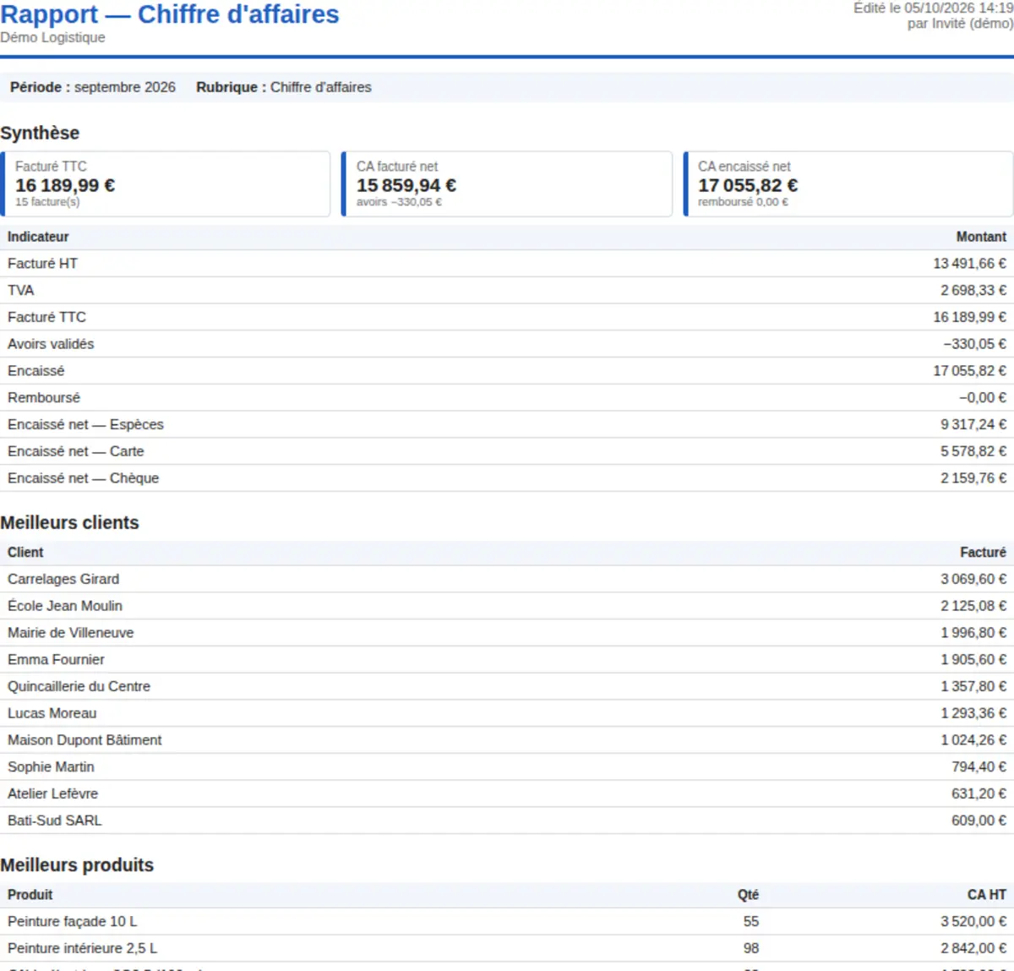1014x971 pixels.
Task: Click the 13 491,66 € amount
Action: [x=970, y=264]
